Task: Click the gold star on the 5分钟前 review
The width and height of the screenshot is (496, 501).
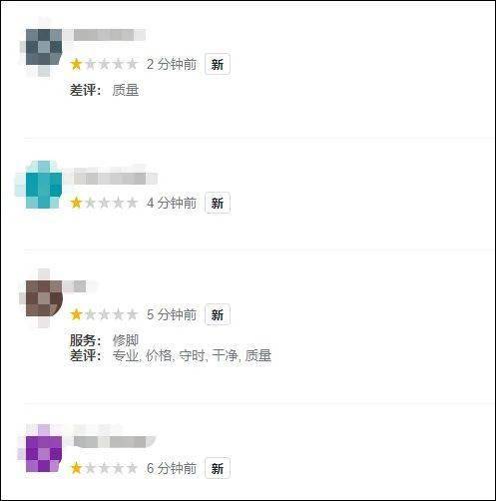Action: click(x=76, y=314)
